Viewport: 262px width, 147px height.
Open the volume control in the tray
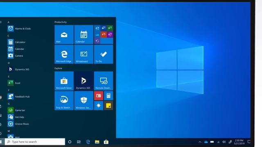click(x=224, y=142)
